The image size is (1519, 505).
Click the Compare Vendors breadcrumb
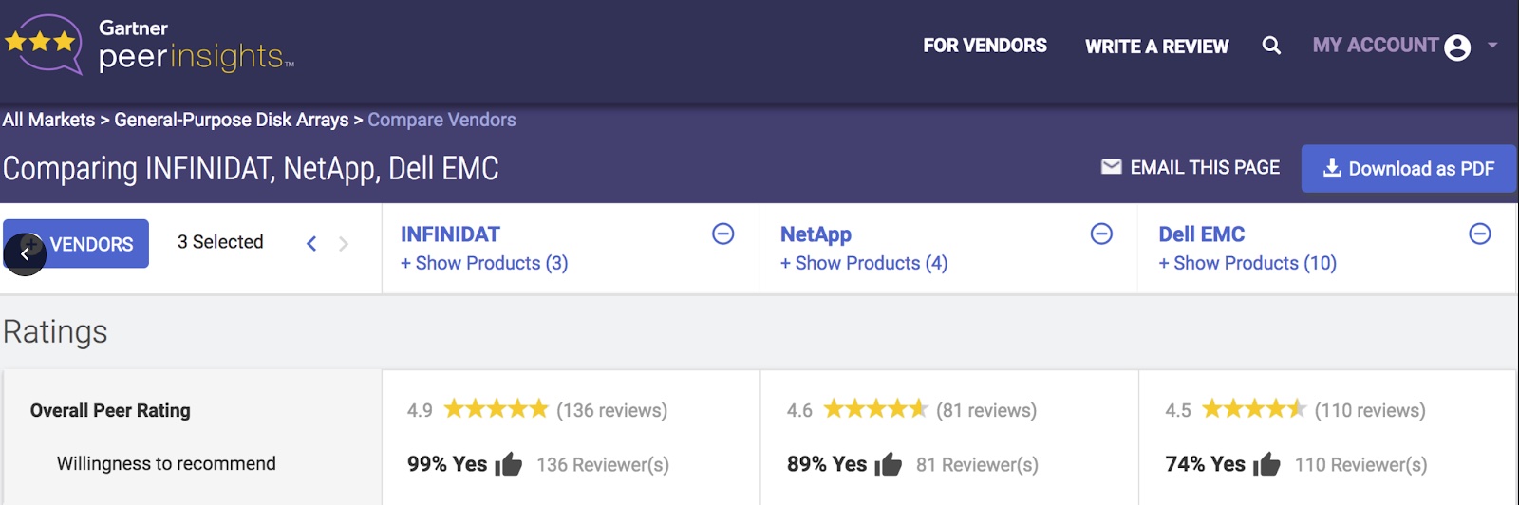point(441,120)
